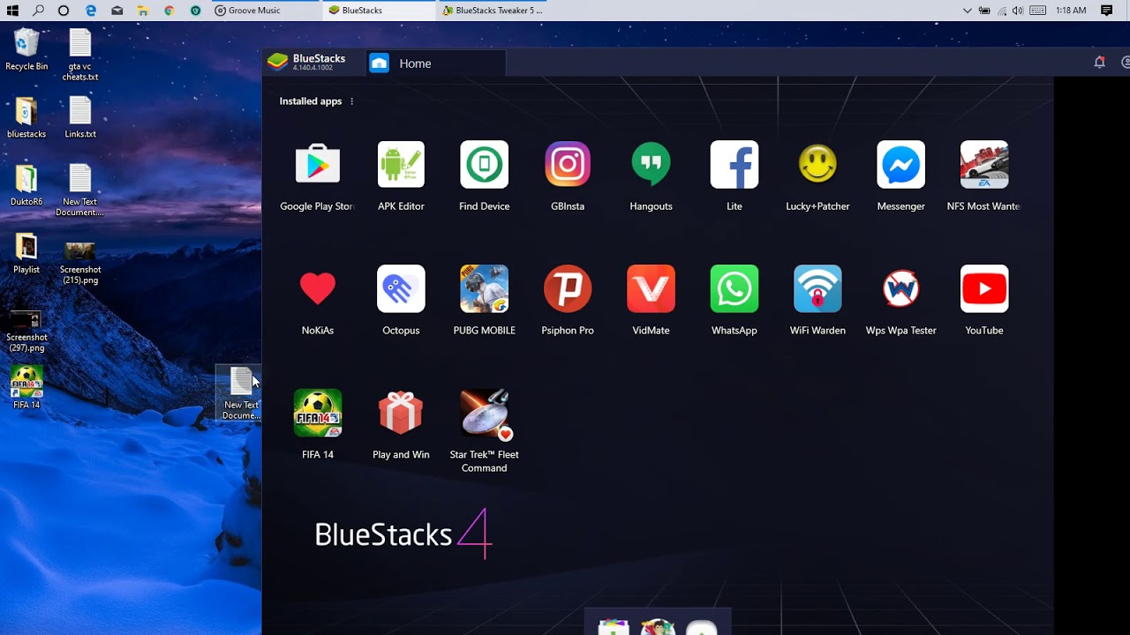This screenshot has width=1130, height=635.
Task: Open WhatsApp app
Action: [734, 289]
